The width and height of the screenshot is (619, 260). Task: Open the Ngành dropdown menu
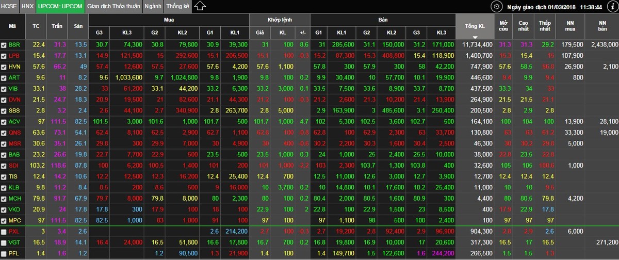click(x=152, y=7)
